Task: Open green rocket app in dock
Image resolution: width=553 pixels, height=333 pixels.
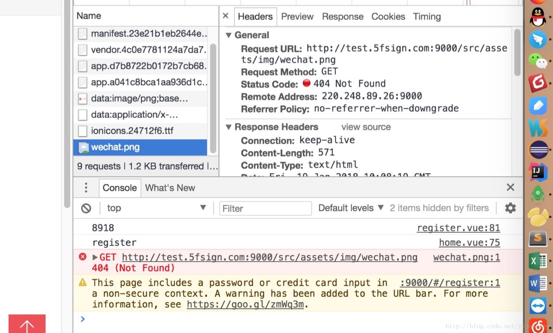Action: pos(538,194)
